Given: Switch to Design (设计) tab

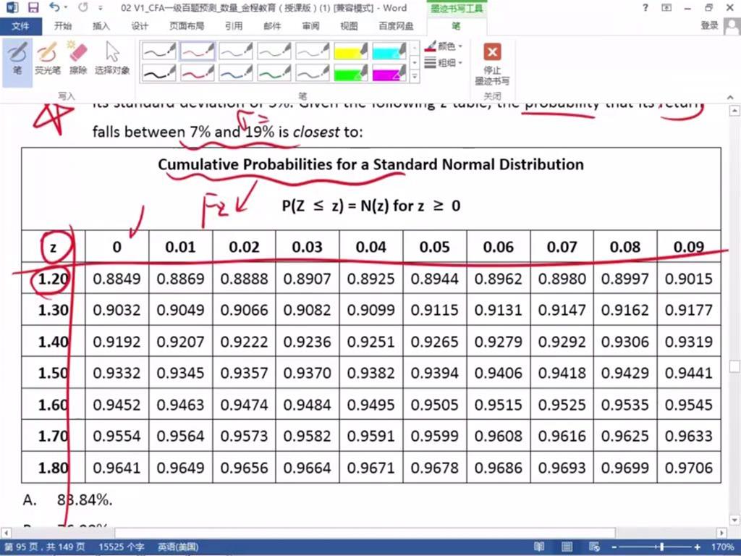Looking at the screenshot, I should point(140,26).
